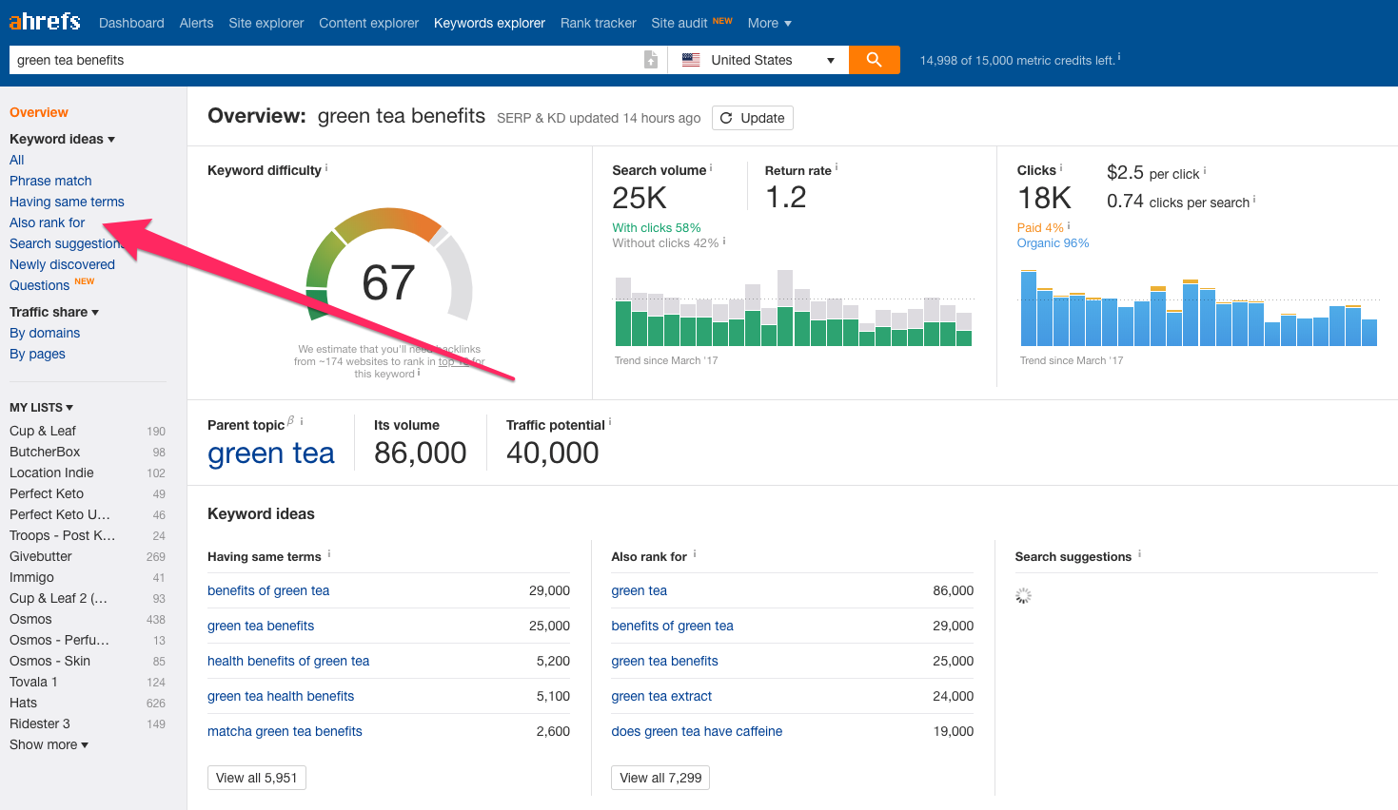Click the Ahrefs logo
1398x810 pixels.
tap(45, 21)
